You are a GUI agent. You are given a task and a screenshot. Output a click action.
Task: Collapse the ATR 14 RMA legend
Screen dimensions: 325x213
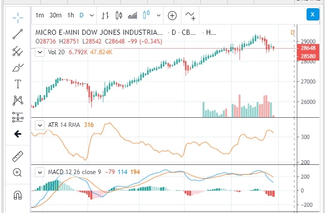point(39,124)
